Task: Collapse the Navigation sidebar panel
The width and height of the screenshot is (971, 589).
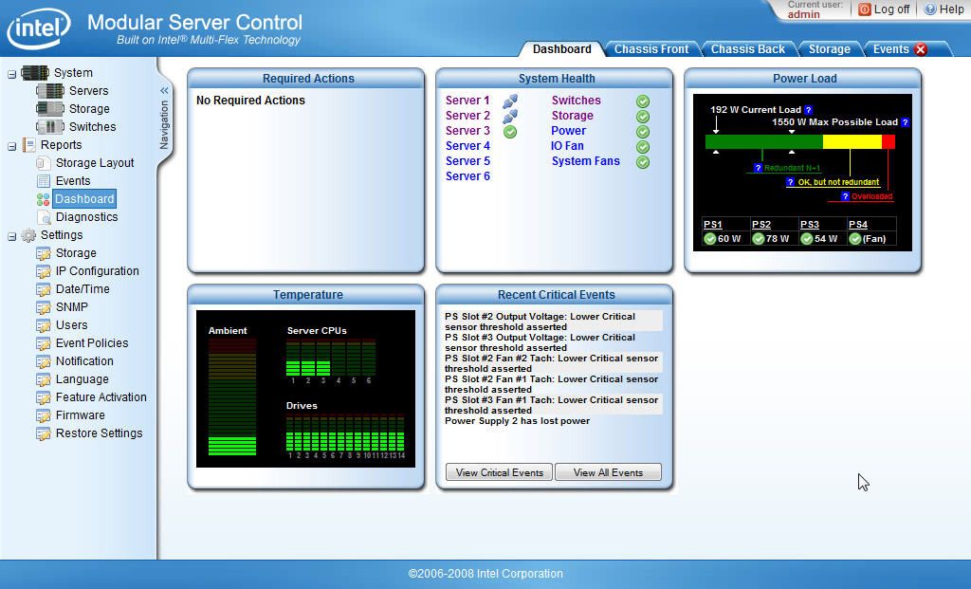Action: [164, 92]
